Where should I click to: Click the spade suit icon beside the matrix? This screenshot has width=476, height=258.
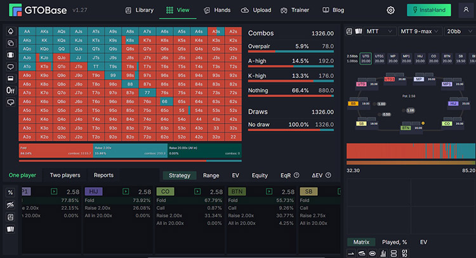[x=10, y=31]
